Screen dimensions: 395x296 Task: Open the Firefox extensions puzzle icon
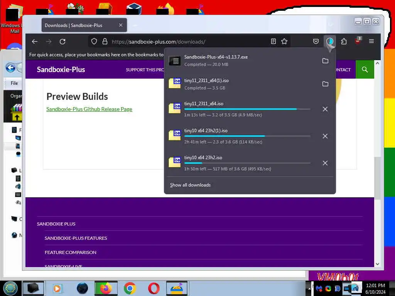coord(344,41)
